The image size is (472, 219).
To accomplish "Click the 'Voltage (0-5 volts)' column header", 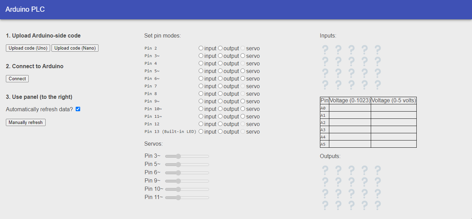I will coord(394,101).
